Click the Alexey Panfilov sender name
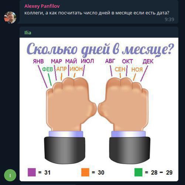 42,6
